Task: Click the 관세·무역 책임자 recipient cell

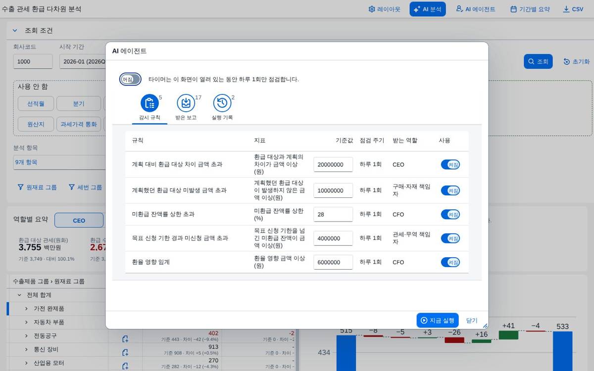Action: pyautogui.click(x=411, y=238)
